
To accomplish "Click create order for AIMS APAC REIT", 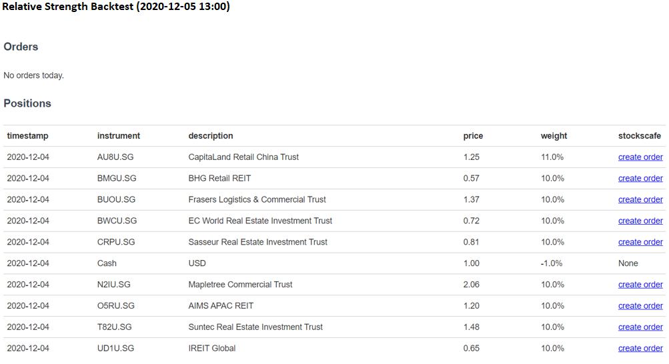I will click(x=640, y=306).
